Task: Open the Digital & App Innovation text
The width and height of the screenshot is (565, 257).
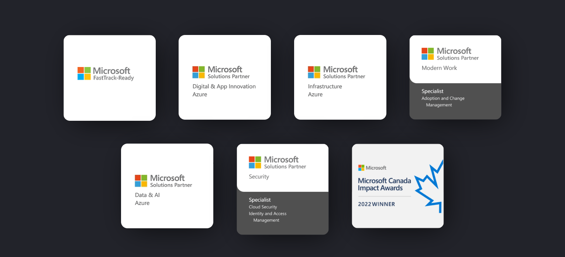Action: (x=224, y=87)
